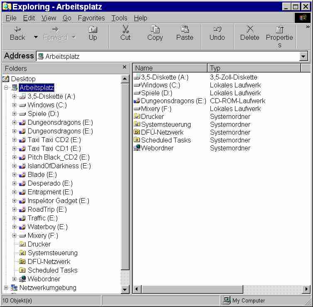Viewport: 313px width, 307px height.
Task: Open Properties from the toolbar
Action: 279,29
